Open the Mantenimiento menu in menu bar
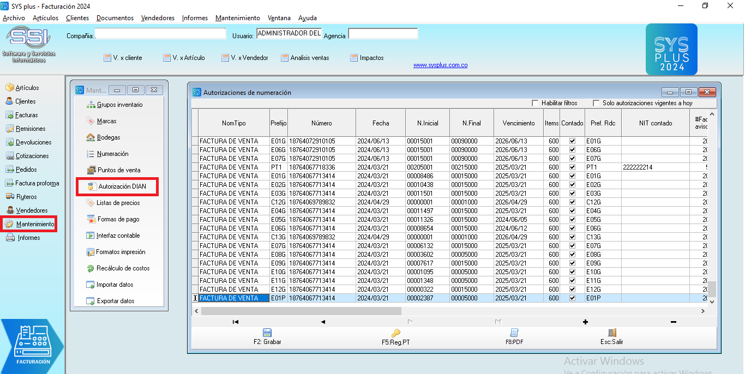 tap(237, 18)
